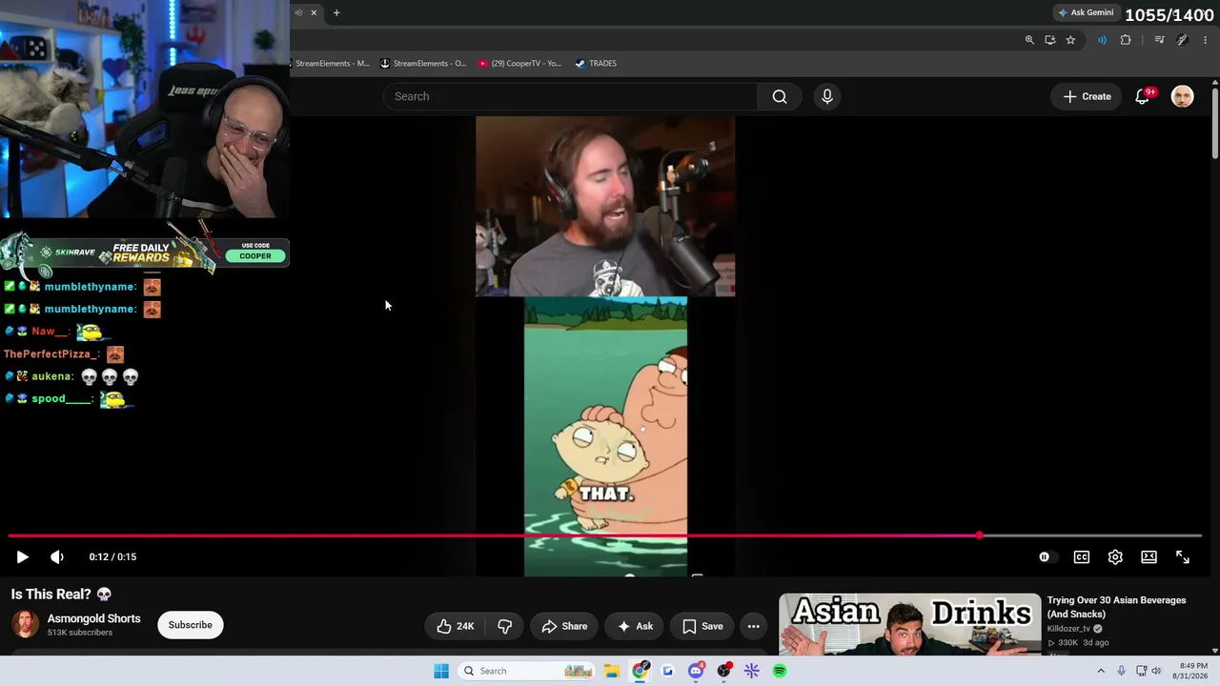
Task: Close the current browser tab
Action: point(314,12)
